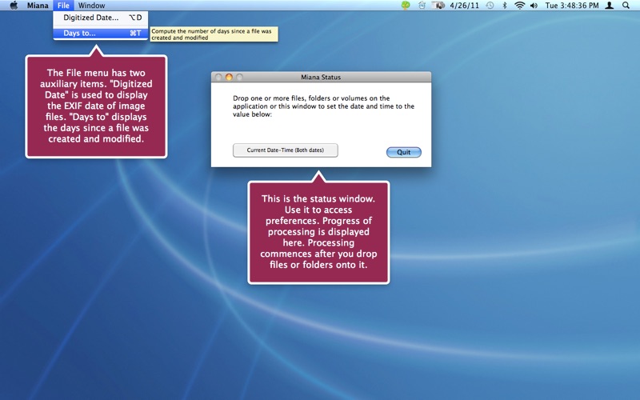Quit Miana using the Quit button

[404, 152]
